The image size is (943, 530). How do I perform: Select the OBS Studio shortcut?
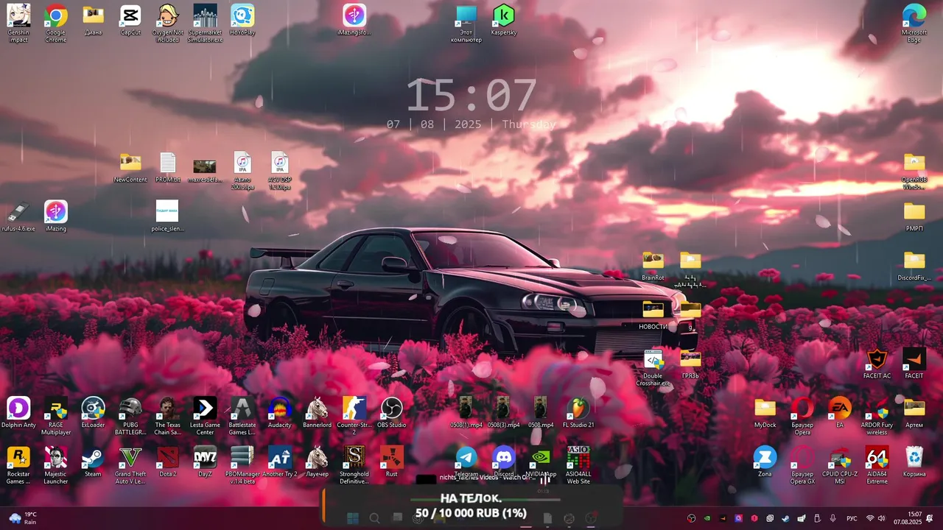[392, 408]
